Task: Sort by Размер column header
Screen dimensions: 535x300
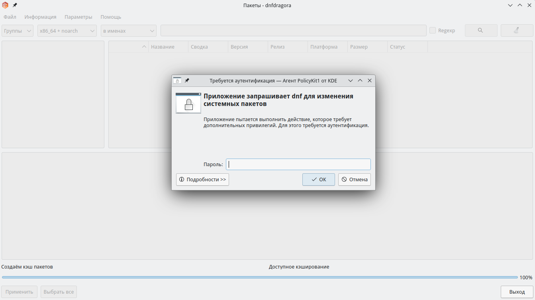Action: pyautogui.click(x=367, y=47)
